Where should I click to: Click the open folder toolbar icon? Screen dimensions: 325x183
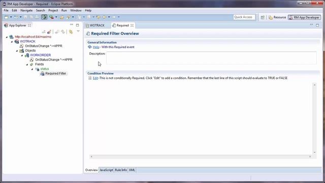[62, 17]
